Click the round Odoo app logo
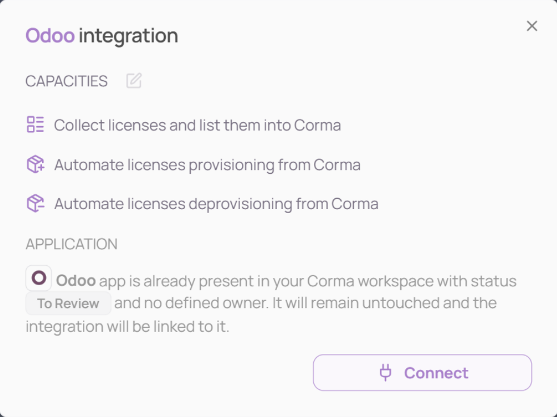557x417 pixels. 39,278
